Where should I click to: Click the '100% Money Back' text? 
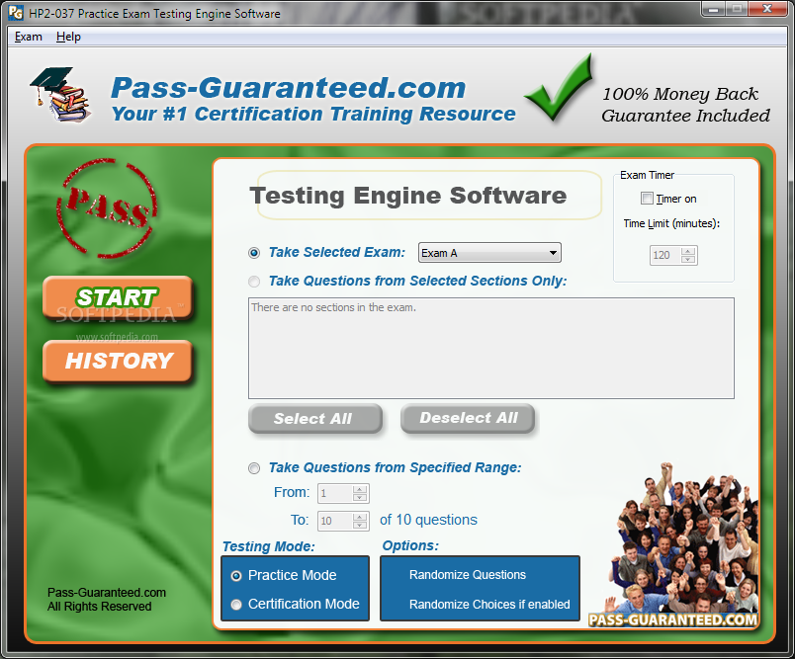(680, 94)
